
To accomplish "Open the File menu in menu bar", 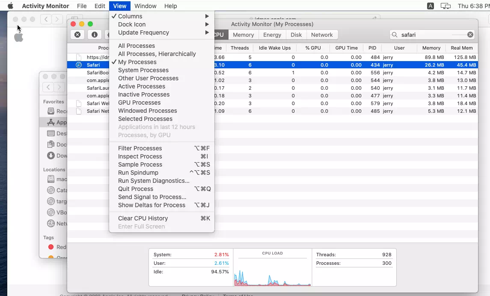I will click(x=82, y=6).
